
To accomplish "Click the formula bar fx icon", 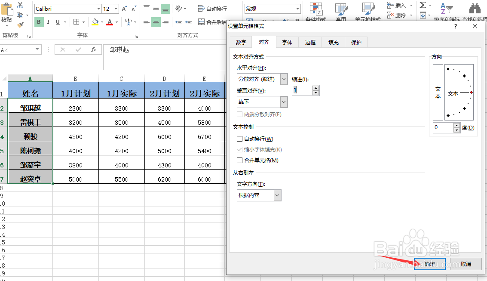I will click(x=93, y=49).
